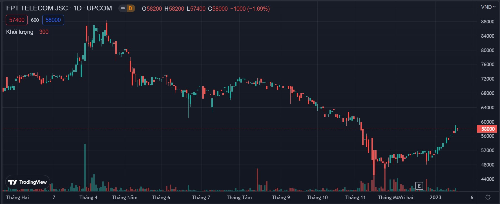This screenshot has width=500, height=204.
Task: Click the Tháng Năm time axis label
Action: point(125,198)
